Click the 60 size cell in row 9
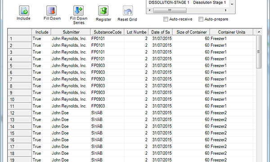Screen dimensions: 270x162 [191, 92]
